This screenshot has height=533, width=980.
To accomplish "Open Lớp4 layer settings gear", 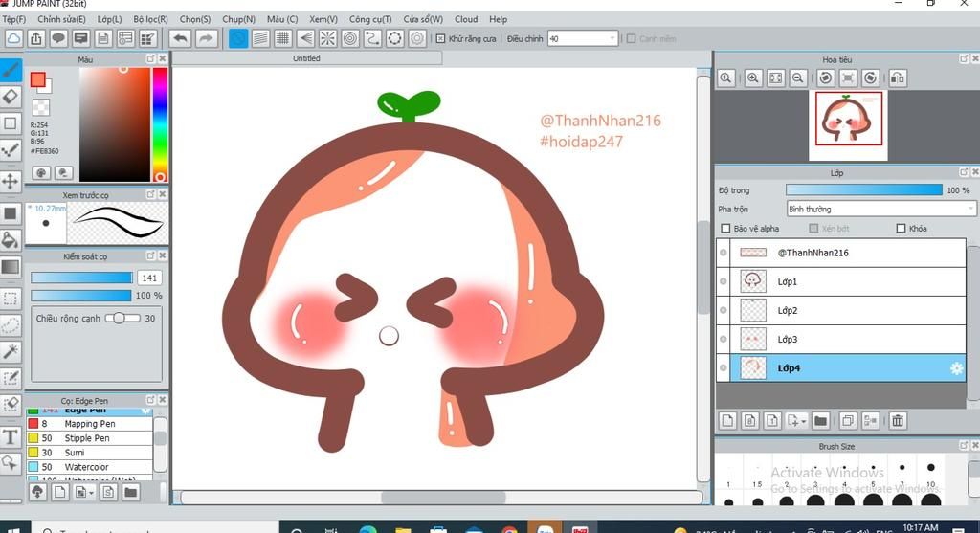I will click(x=956, y=368).
